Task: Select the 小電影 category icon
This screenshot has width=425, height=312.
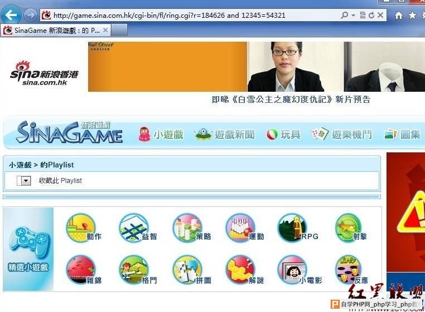Action: point(300,270)
